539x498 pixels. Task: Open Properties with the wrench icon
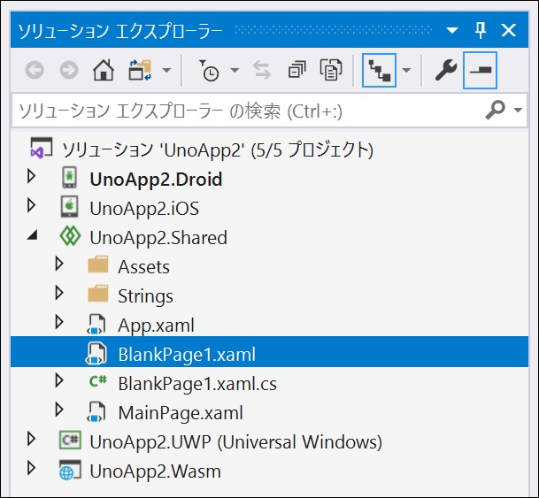click(x=446, y=70)
